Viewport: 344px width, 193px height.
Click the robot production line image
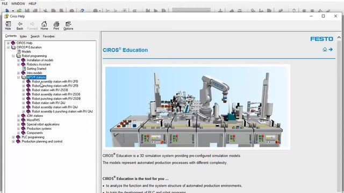[x=197, y=107]
